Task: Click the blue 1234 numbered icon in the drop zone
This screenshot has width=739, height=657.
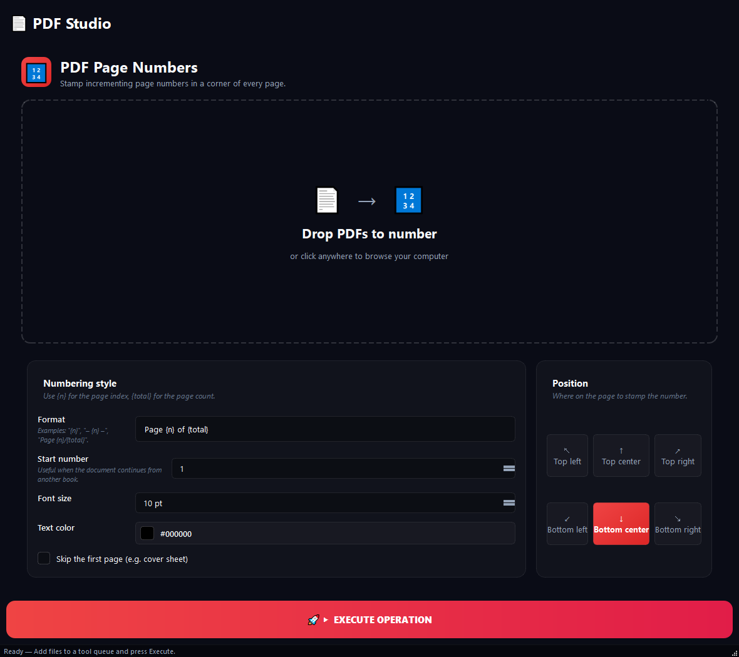Action: click(x=408, y=200)
